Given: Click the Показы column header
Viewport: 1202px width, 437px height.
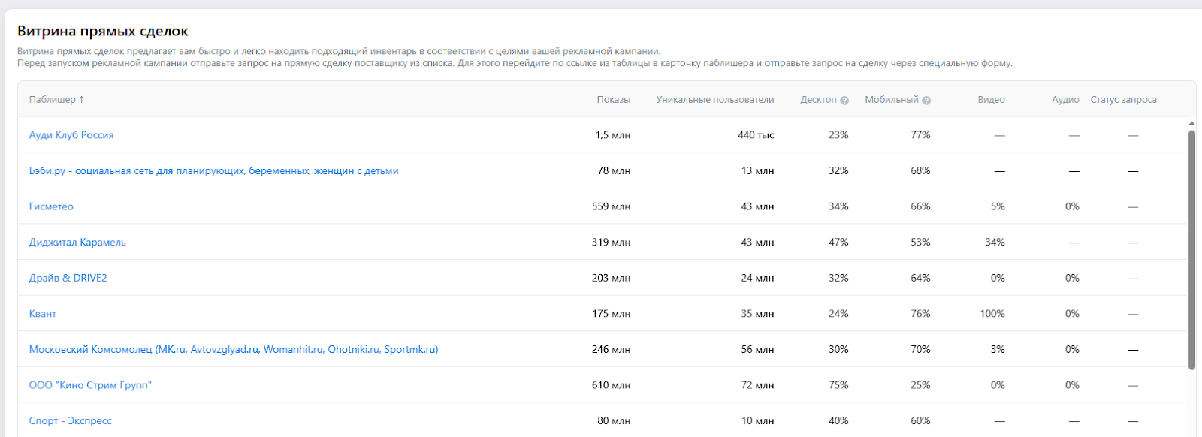Looking at the screenshot, I should pyautogui.click(x=614, y=100).
